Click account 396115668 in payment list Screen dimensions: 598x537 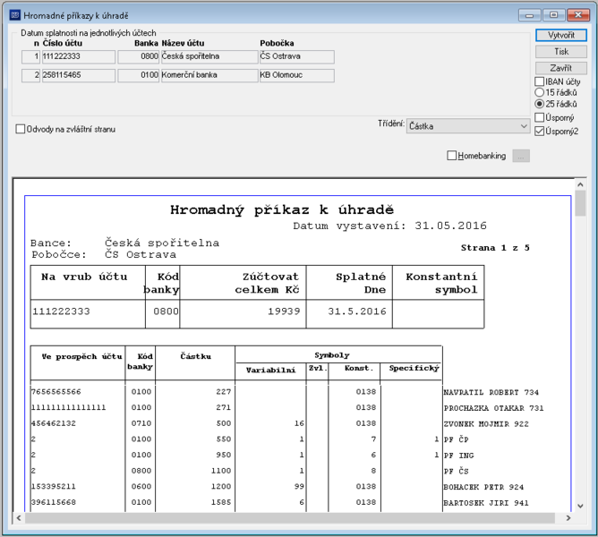[x=54, y=502]
